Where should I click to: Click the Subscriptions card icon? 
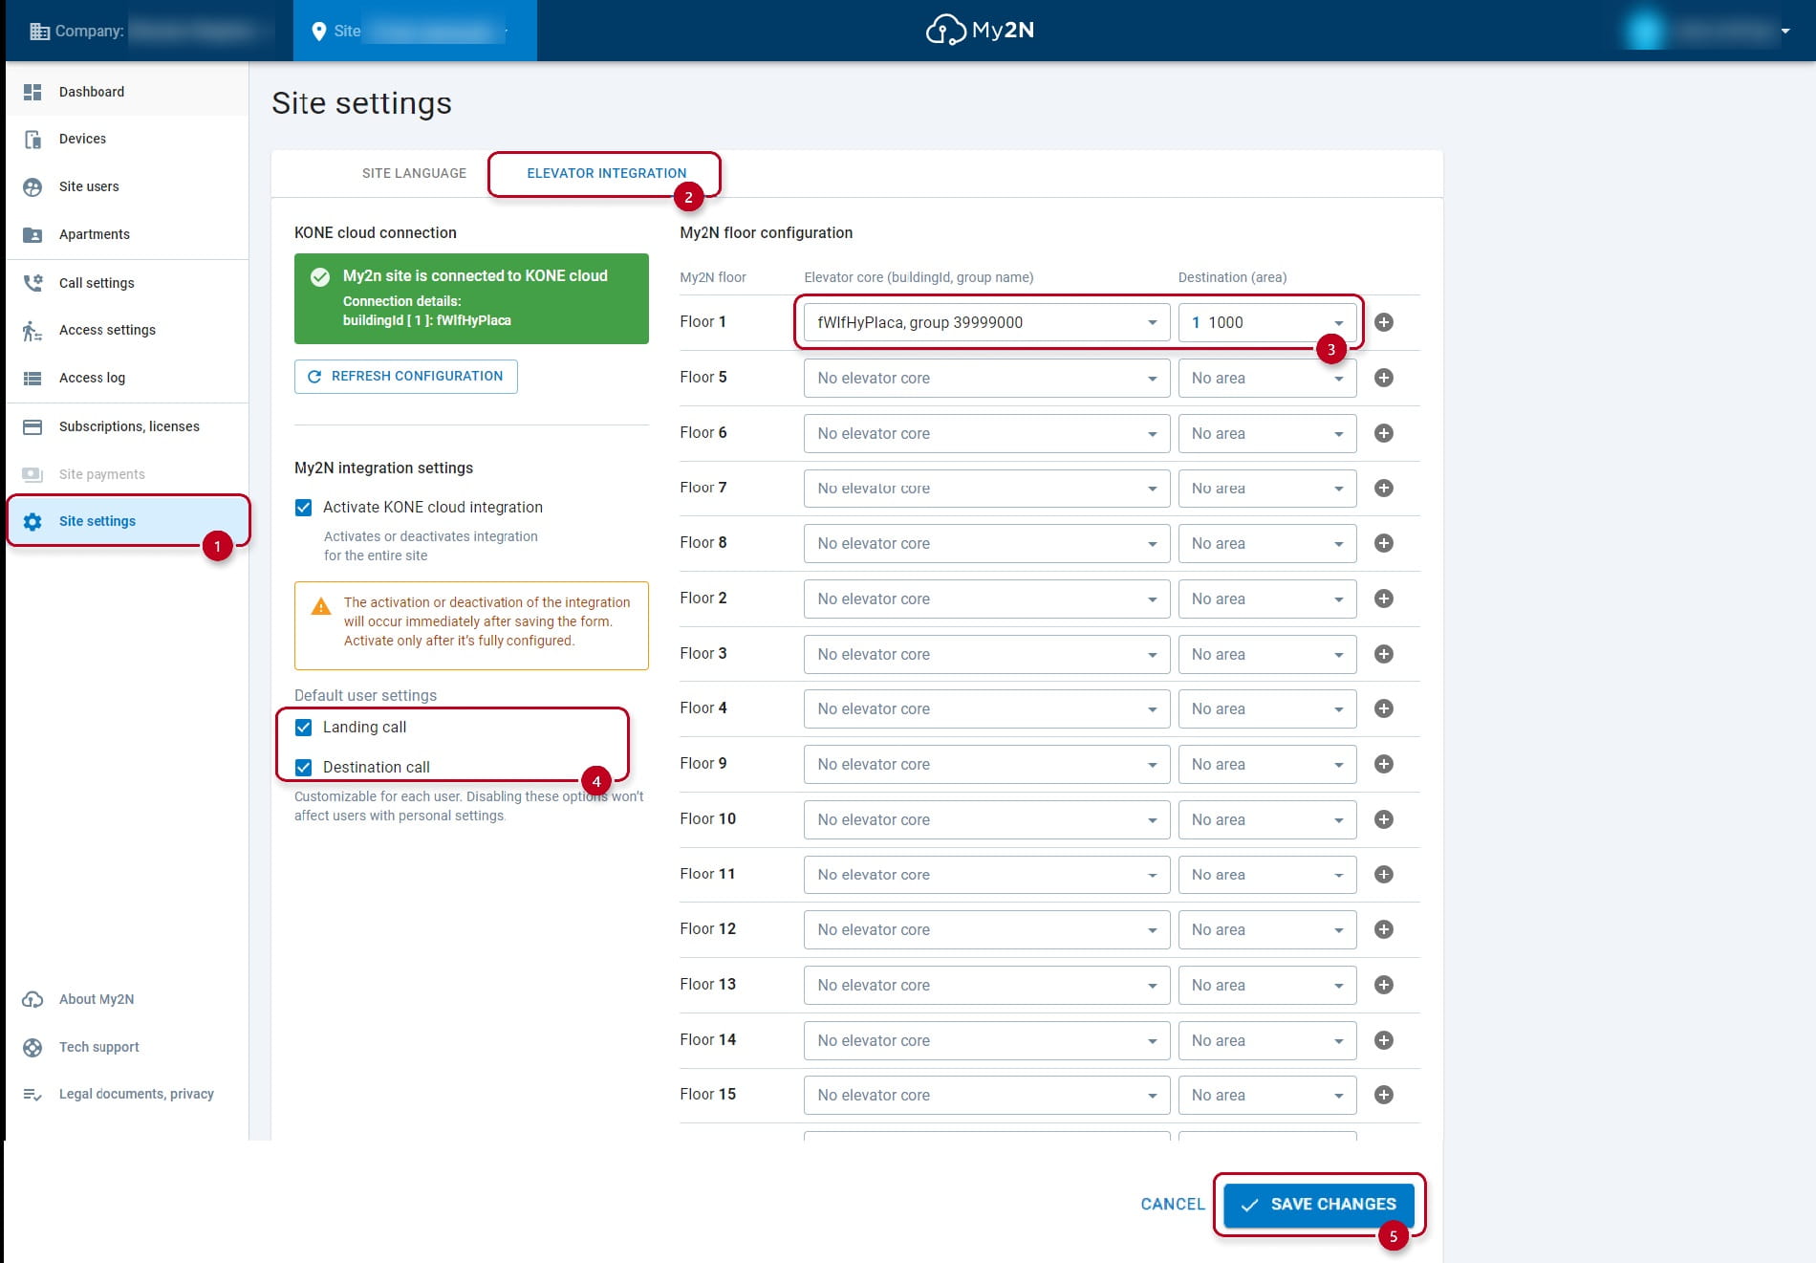point(32,426)
